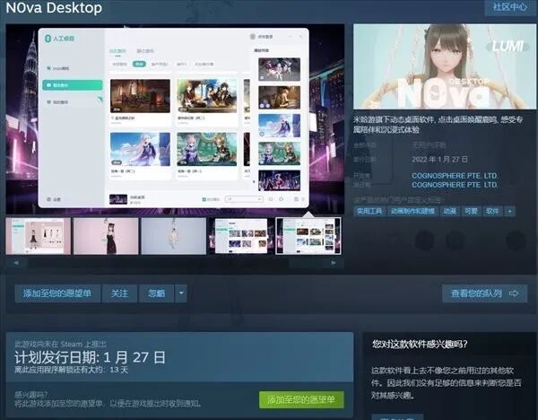Select the 软件 tag
Image resolution: width=538 pixels, height=420 pixels.
click(x=492, y=211)
